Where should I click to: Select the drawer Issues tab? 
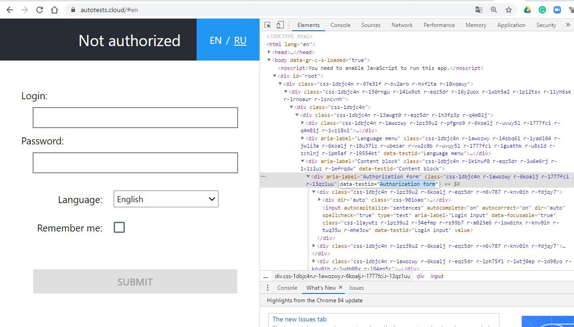tap(356, 288)
